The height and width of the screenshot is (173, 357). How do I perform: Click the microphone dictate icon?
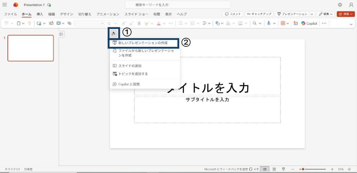coord(269,23)
